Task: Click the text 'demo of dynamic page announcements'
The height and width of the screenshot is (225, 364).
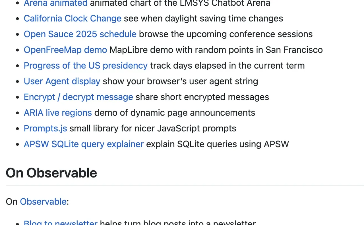Action: [x=175, y=113]
